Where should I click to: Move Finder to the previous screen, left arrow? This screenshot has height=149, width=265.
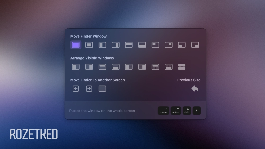coord(76,89)
